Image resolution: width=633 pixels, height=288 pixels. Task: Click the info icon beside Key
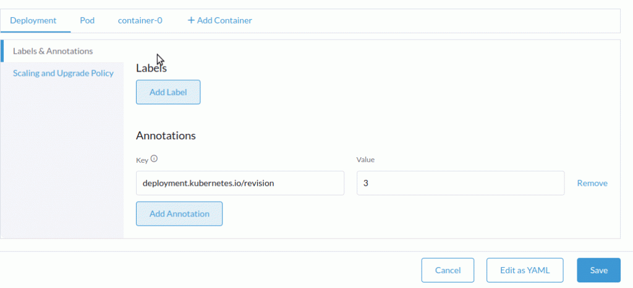coord(155,159)
